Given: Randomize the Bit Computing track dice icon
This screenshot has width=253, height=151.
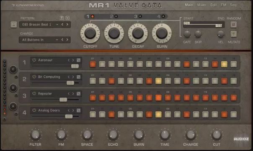Looking at the screenshot, I should coord(78,77).
